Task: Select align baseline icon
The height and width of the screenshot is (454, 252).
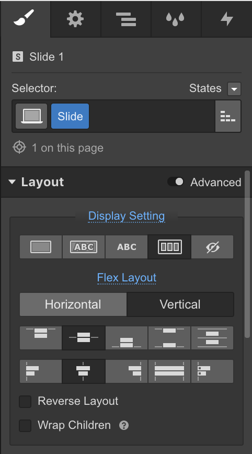Action: pos(212,371)
